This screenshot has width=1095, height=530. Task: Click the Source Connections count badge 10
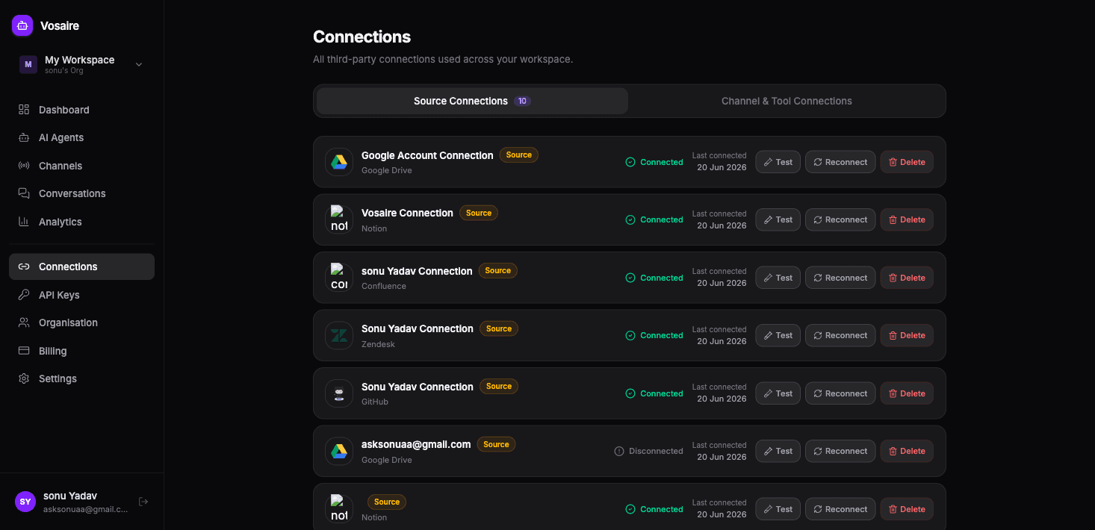(x=522, y=101)
